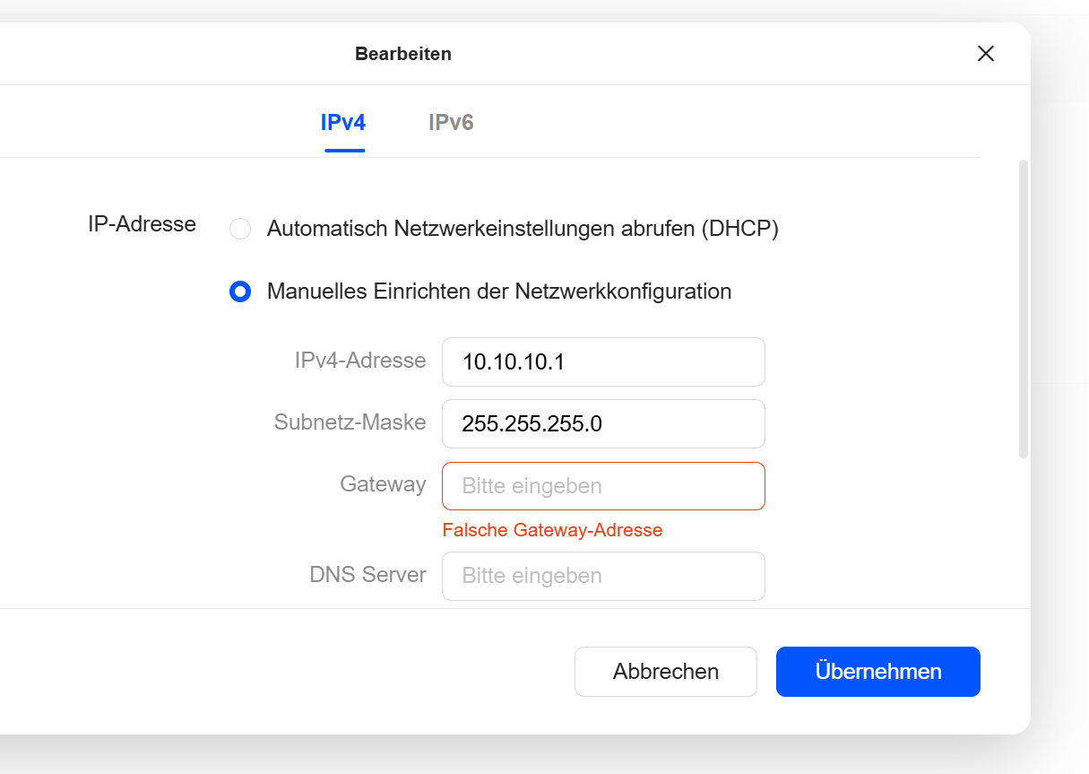1089x774 pixels.
Task: Click the 'IP-Adresse' section label
Action: (142, 224)
